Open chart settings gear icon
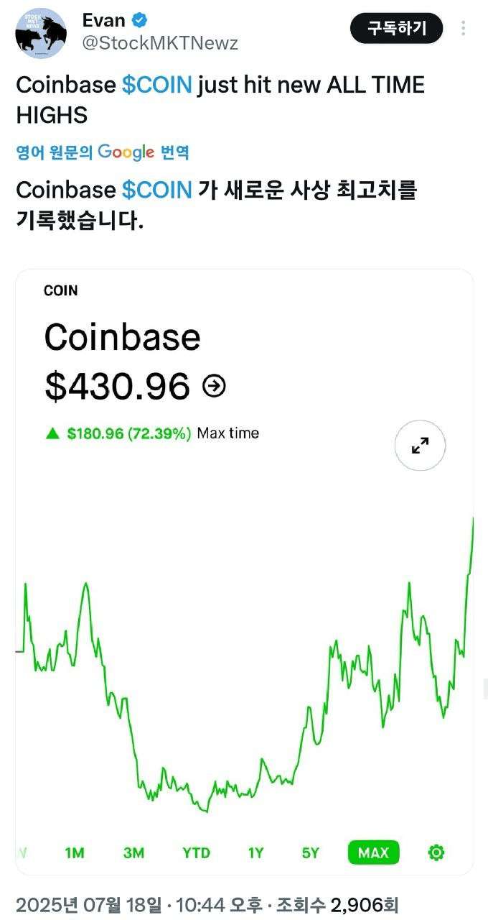 pos(436,852)
